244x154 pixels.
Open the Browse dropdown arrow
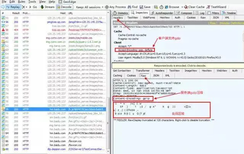pyautogui.click(x=182, y=7)
